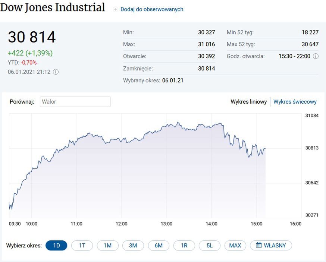326x262 pixels.
Task: Show the MAX period chart
Action: [x=235, y=246]
